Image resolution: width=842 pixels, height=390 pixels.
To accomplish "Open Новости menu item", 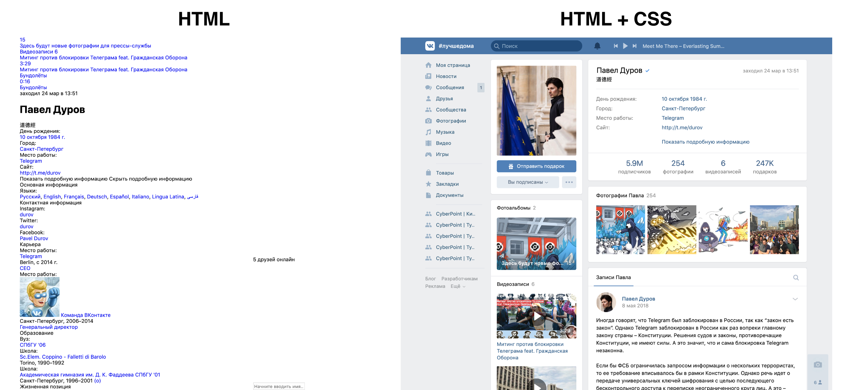I will pyautogui.click(x=446, y=76).
